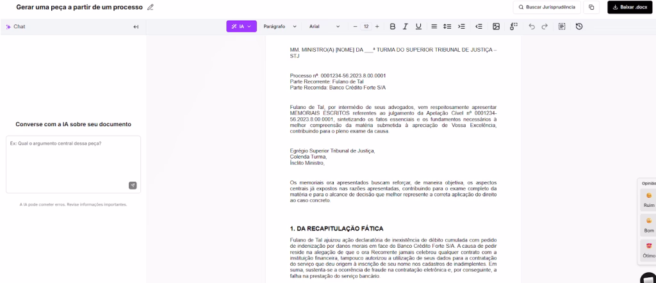656x283 pixels.
Task: Click the Chat panel label
Action: click(x=19, y=27)
